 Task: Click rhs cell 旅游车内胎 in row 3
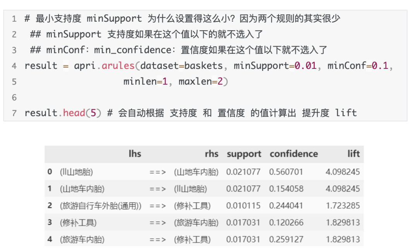click(x=196, y=222)
